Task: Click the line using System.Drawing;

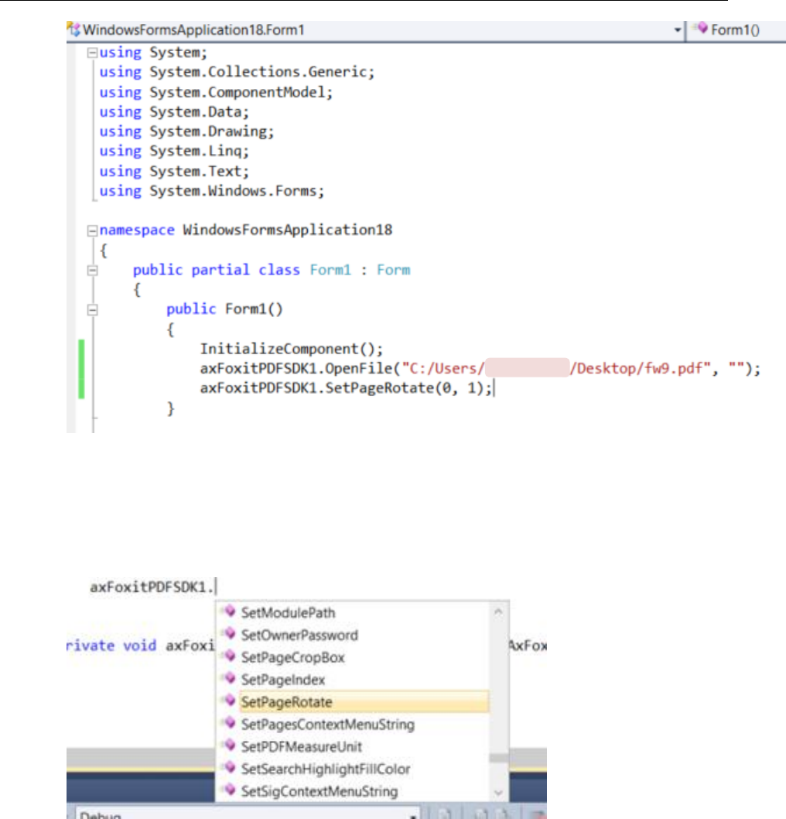Action: click(186, 131)
